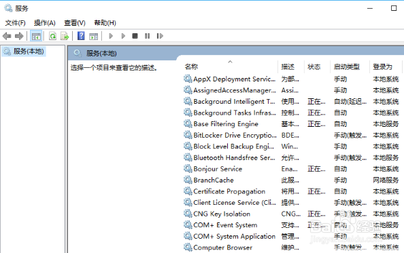The image size is (404, 253).
Task: Click gear icon of Client License Service
Action: pyautogui.click(x=188, y=202)
